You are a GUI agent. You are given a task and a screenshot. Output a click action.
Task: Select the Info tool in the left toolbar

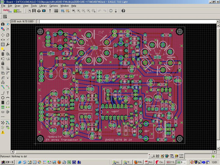[2, 24]
